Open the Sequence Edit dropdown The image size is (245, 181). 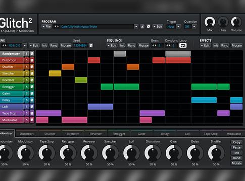[112, 45]
